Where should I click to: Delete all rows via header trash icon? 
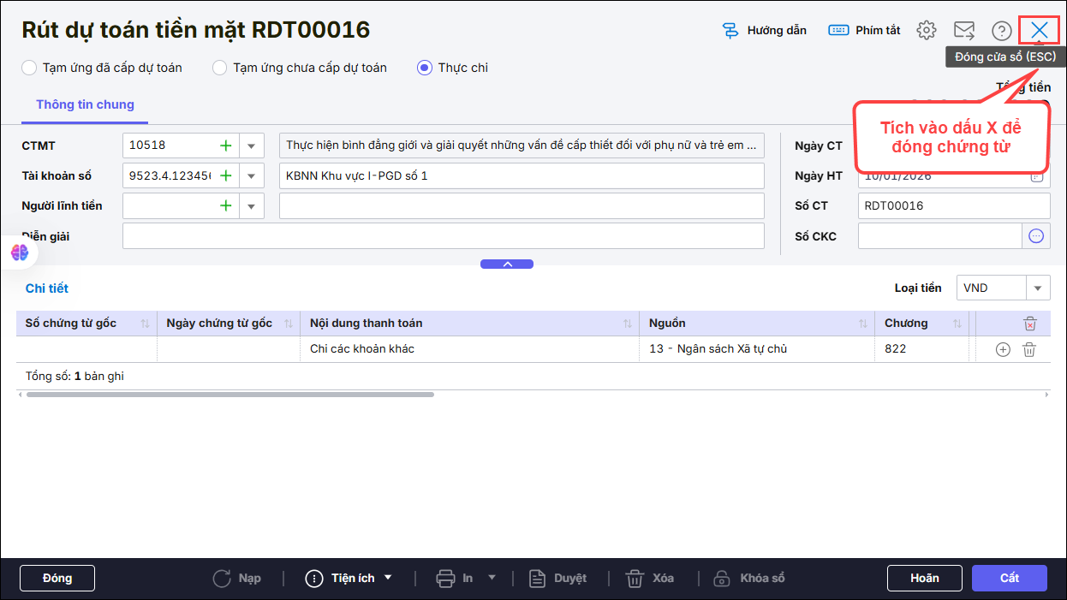tap(1030, 324)
